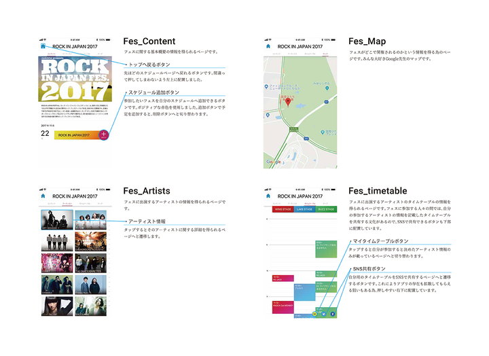Click the red map pin marker
The image size is (489, 356).
pos(288,103)
